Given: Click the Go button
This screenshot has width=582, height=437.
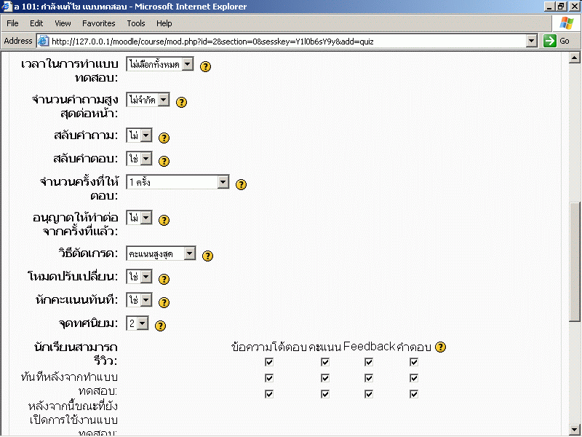Looking at the screenshot, I should coord(557,42).
